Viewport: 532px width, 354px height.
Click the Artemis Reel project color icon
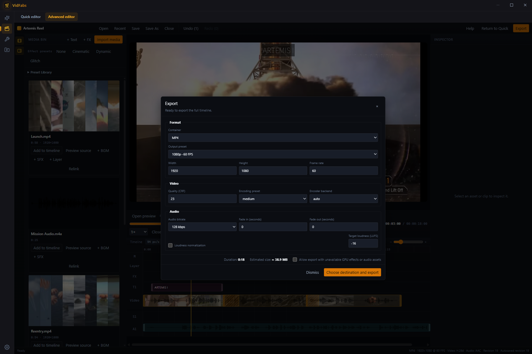click(19, 28)
